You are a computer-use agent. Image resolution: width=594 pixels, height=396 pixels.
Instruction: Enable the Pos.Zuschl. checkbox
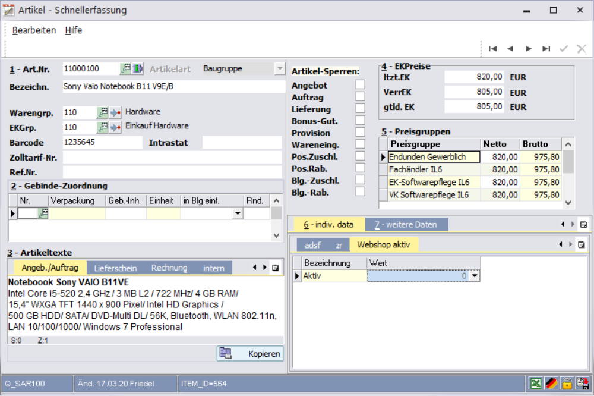click(x=361, y=156)
